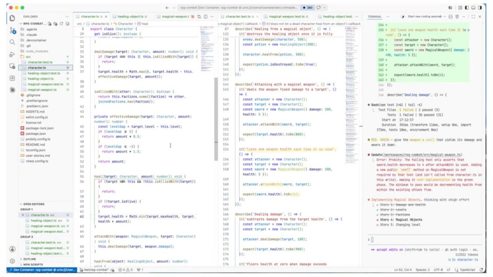
Task: Click the Character breadcrumb in left editor
Action: coord(126,24)
